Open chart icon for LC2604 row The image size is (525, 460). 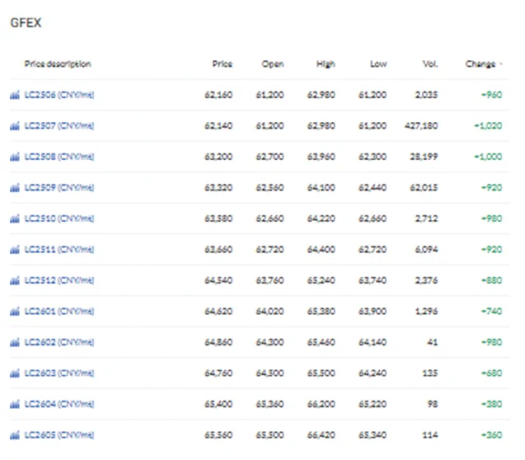coord(15,405)
